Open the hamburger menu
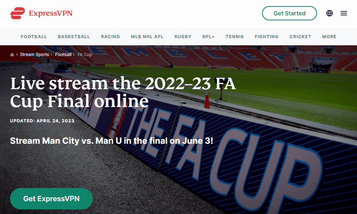Screen dimensions: 357x214 (344, 13)
